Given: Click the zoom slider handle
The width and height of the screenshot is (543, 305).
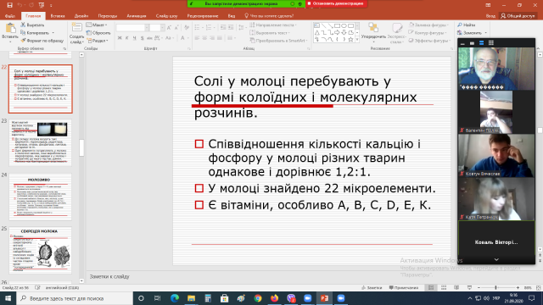Looking at the screenshot, I should click(x=495, y=288).
